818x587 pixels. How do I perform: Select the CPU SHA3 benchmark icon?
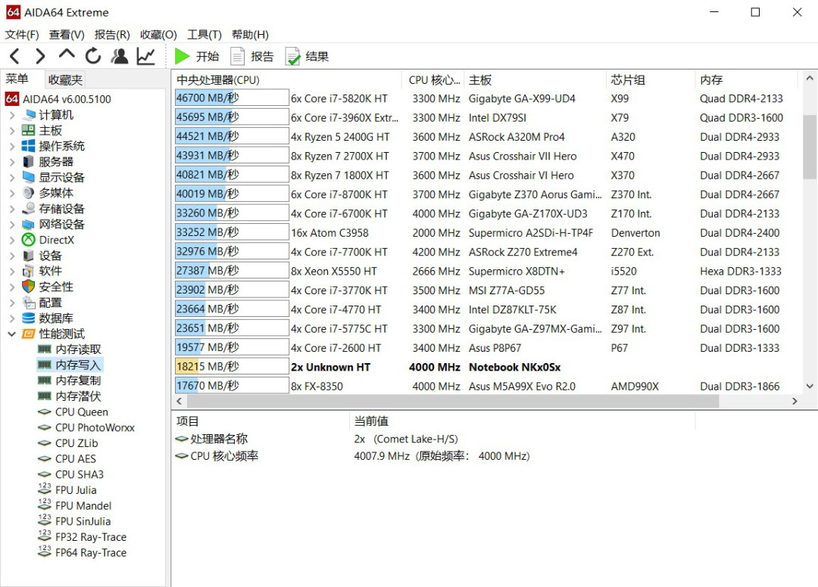pos(45,474)
